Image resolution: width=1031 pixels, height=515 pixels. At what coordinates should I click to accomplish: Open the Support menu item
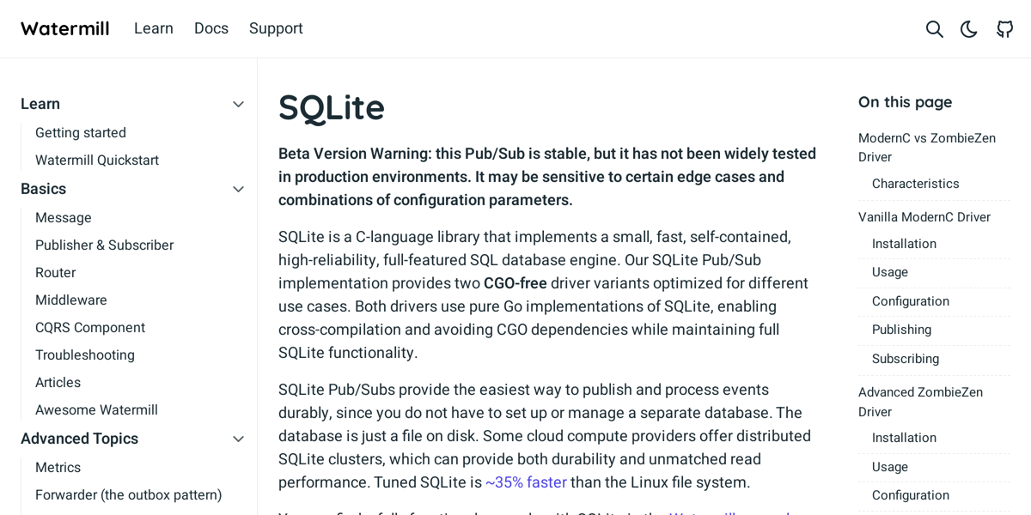[276, 28]
